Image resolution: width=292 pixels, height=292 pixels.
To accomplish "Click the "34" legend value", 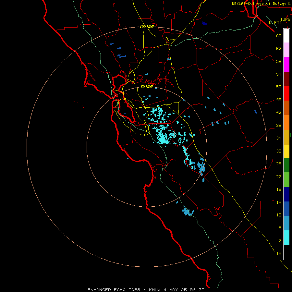I will click(x=279, y=138).
